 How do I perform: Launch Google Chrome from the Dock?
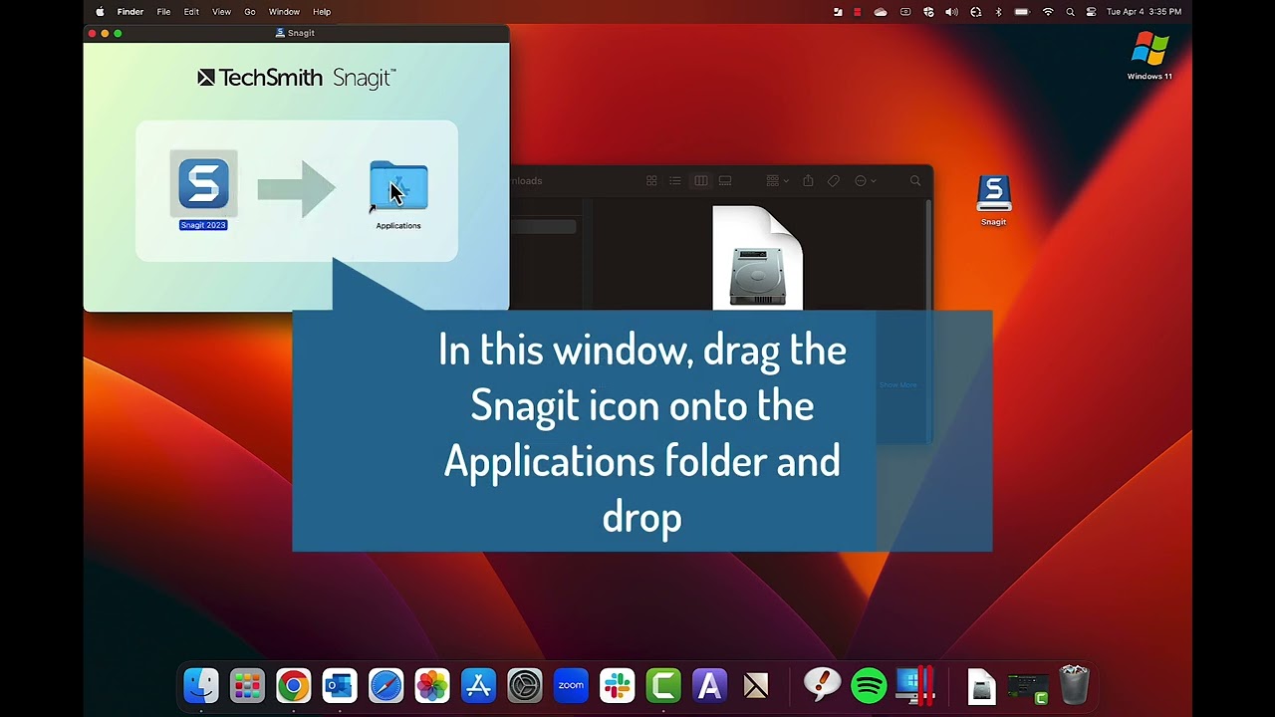click(x=293, y=685)
